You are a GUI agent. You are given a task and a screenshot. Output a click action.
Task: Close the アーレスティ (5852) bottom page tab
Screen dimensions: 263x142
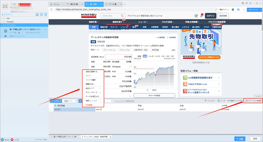[x=110, y=137]
